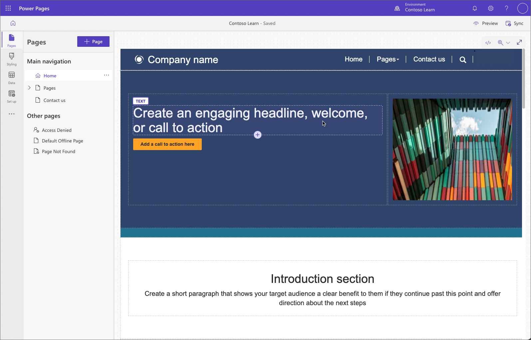Select Home in Main navigation
The width and height of the screenshot is (531, 340).
click(x=68, y=76)
